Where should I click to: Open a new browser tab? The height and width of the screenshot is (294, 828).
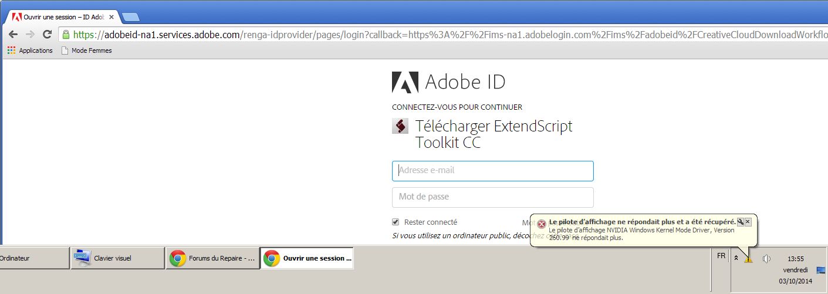coord(130,17)
